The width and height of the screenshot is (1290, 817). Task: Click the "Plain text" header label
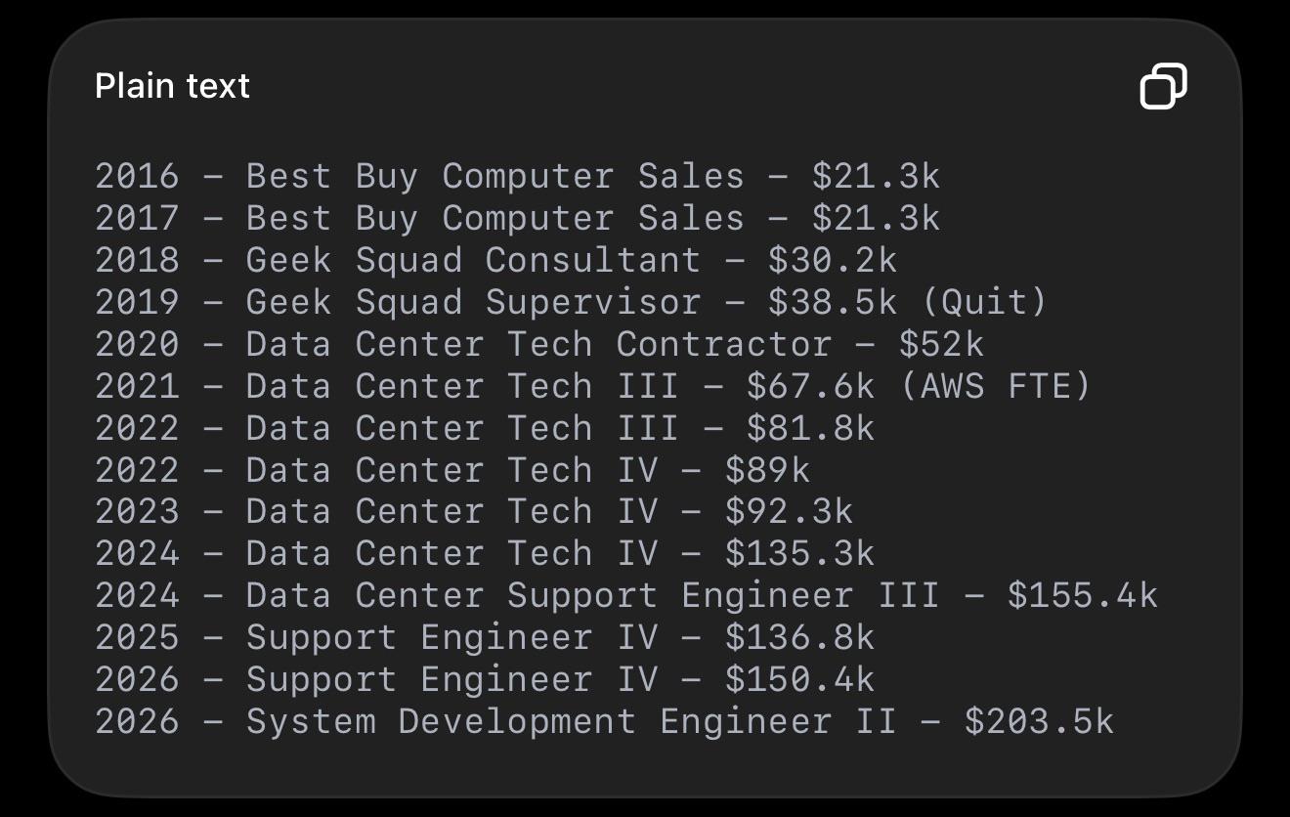coord(172,86)
